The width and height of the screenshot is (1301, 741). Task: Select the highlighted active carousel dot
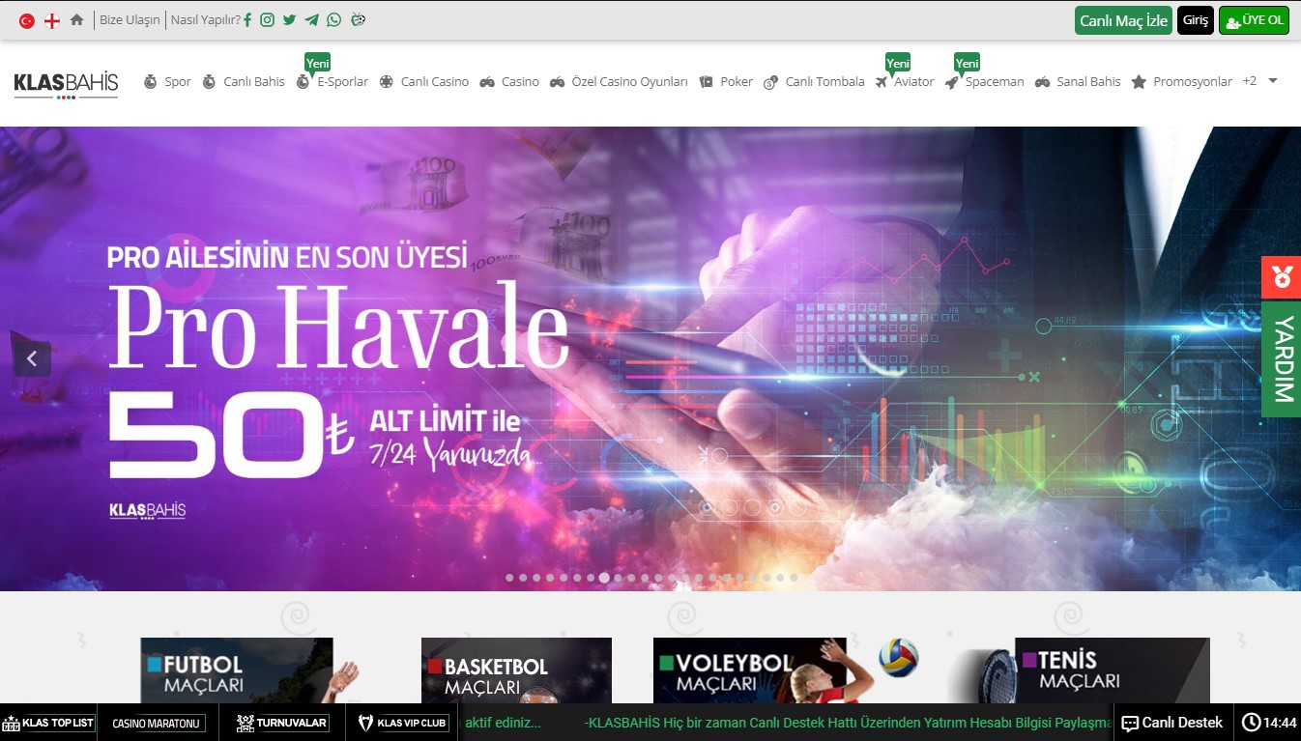coord(604,578)
